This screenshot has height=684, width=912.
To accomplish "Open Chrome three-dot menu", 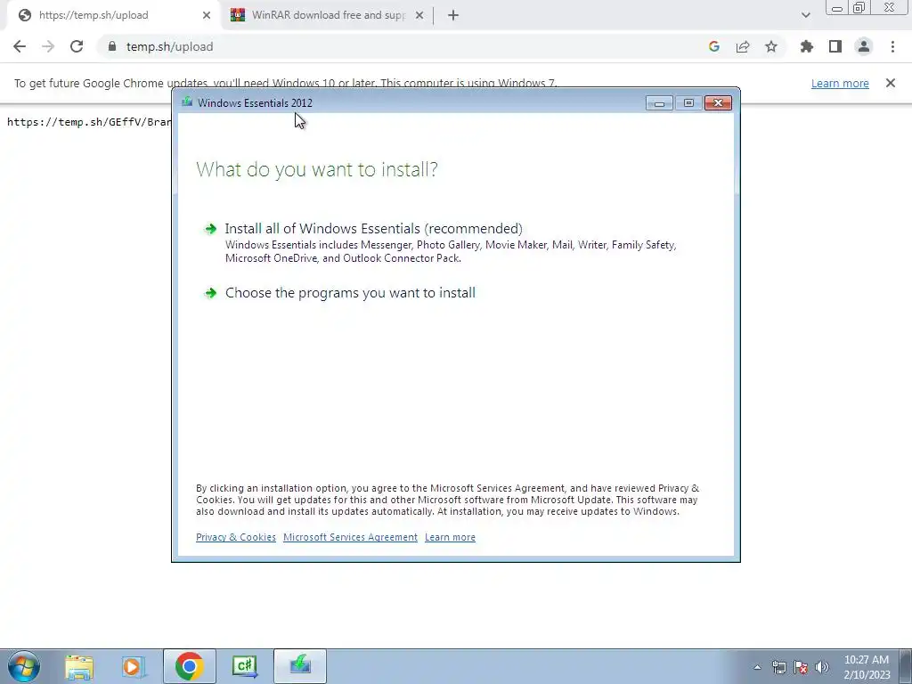I will (x=892, y=46).
